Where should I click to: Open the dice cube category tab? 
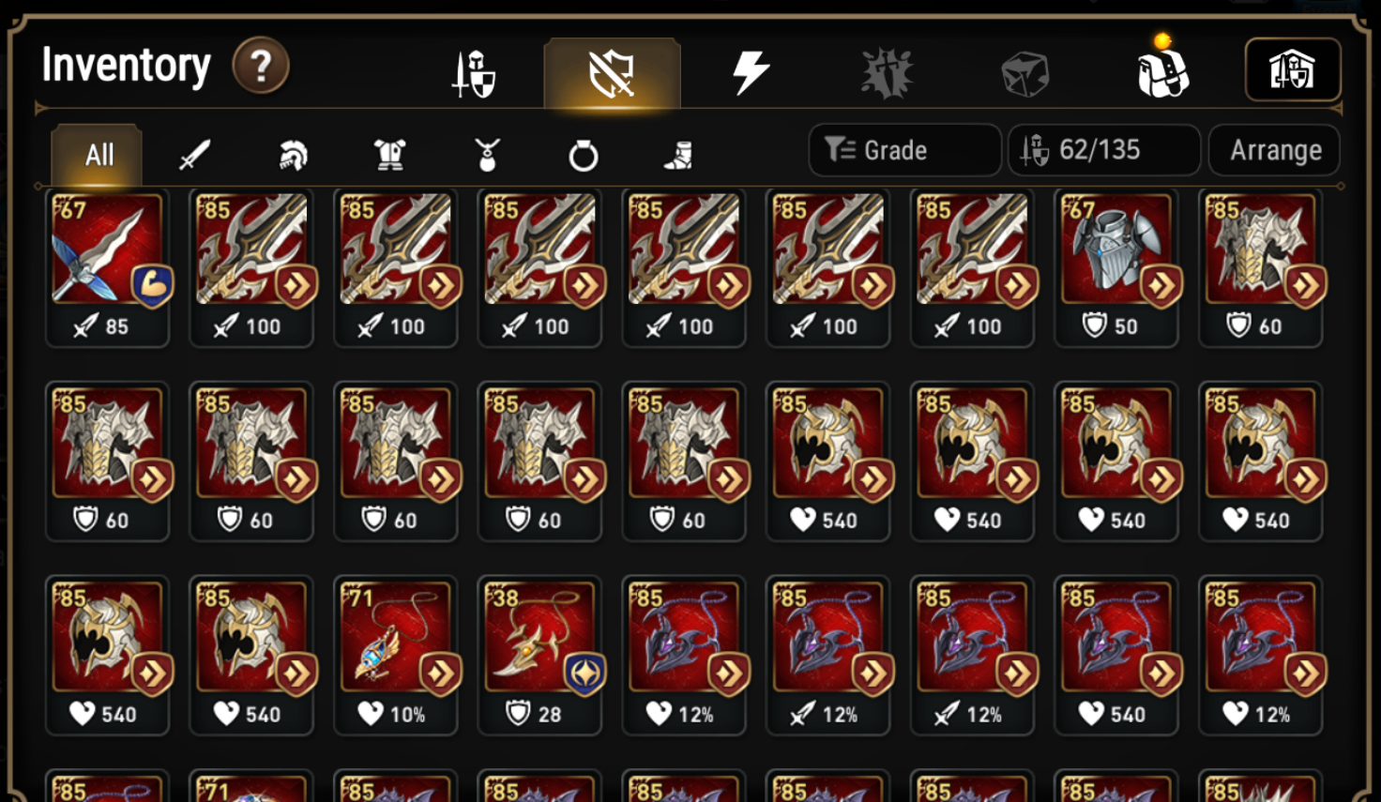pyautogui.click(x=1024, y=74)
